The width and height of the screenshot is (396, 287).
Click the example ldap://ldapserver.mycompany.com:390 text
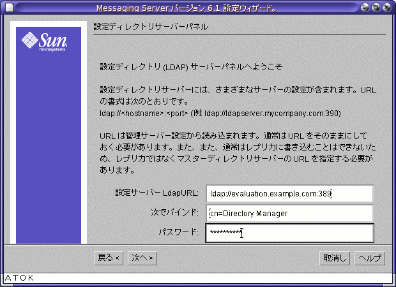click(x=273, y=114)
